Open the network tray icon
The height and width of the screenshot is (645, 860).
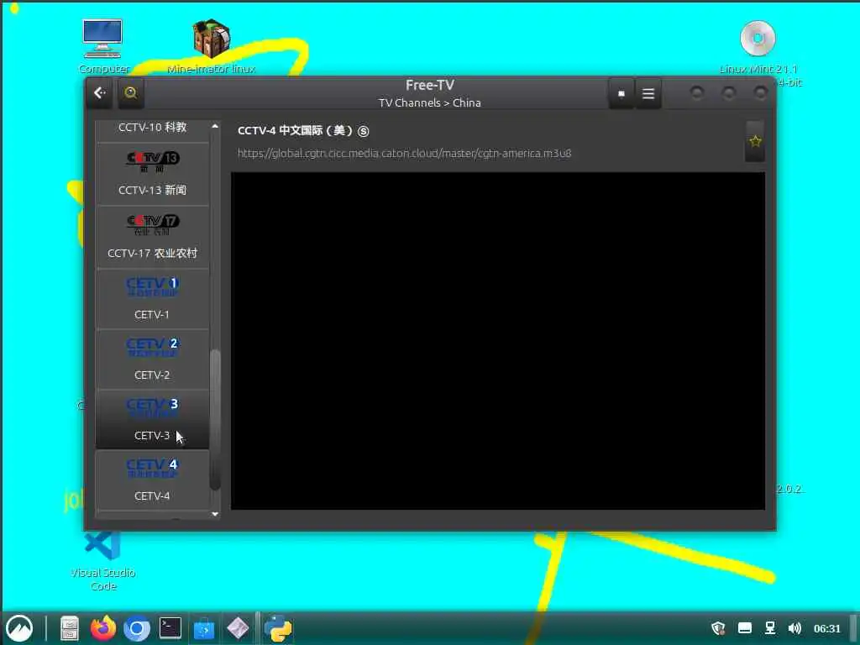(x=770, y=628)
